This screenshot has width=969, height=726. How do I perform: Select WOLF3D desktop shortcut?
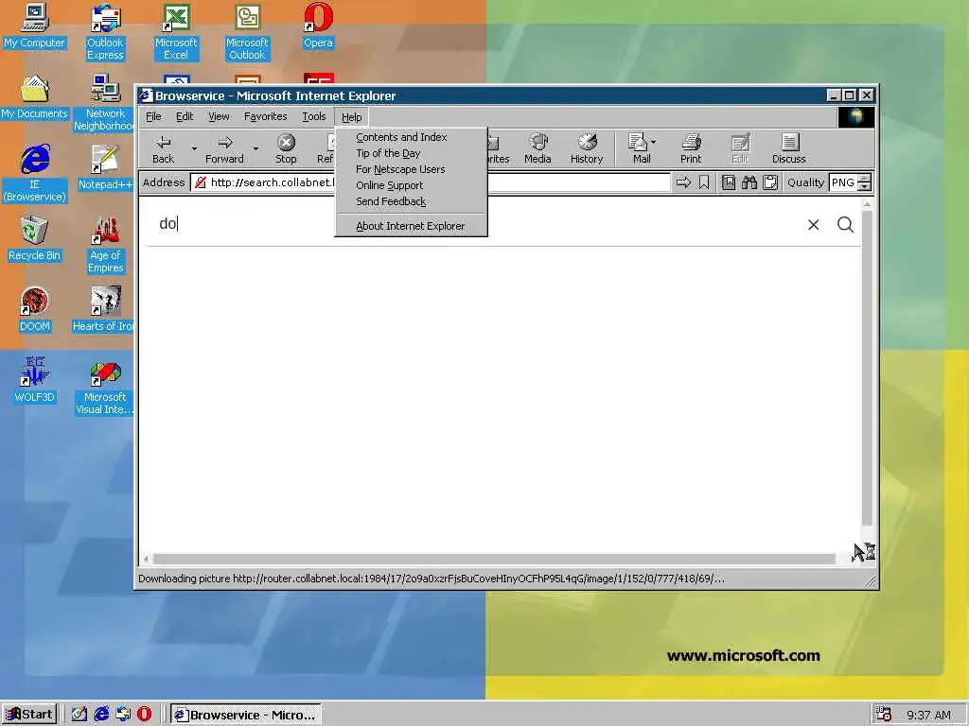[x=35, y=380]
